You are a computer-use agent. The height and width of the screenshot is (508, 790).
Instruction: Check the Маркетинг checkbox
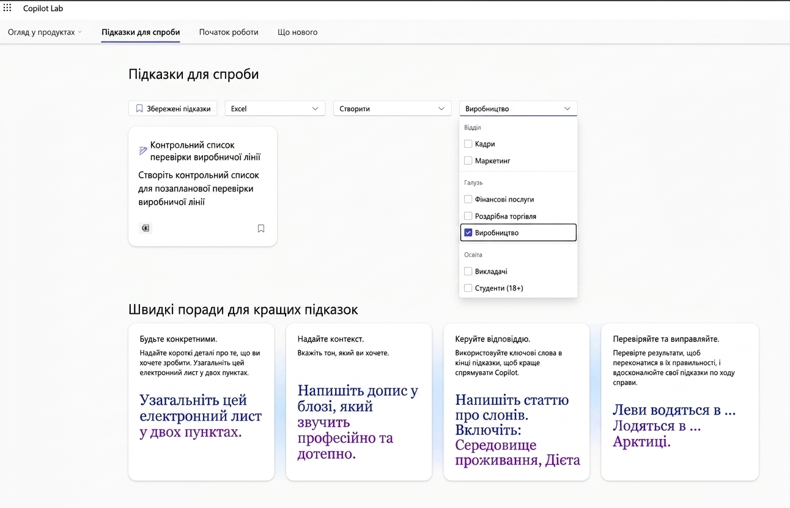click(468, 161)
